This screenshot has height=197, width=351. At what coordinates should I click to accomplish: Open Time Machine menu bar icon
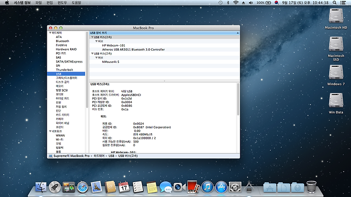tap(220, 3)
